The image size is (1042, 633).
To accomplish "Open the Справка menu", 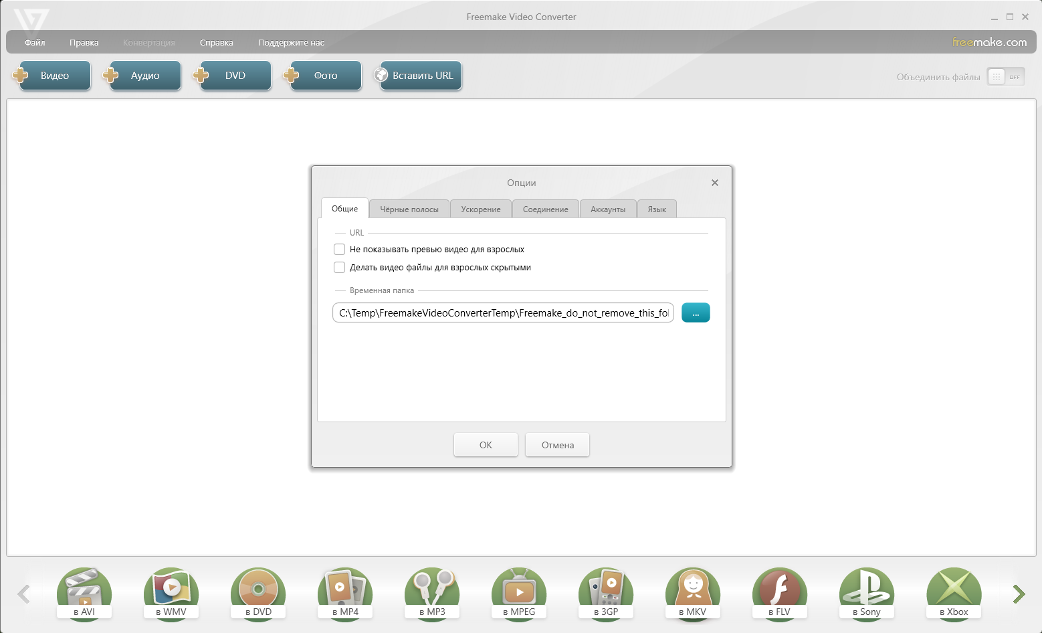I will (216, 43).
